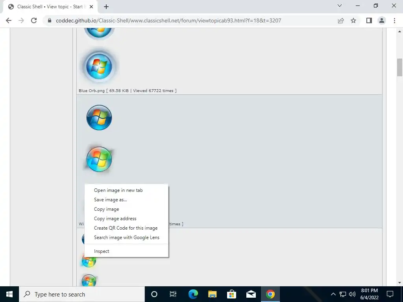View site information via the padlock icon
Viewport: 403px width, 302px height.
50,20
